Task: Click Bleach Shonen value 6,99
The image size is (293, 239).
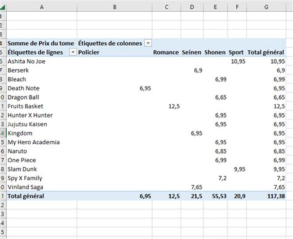Action: coord(221,79)
